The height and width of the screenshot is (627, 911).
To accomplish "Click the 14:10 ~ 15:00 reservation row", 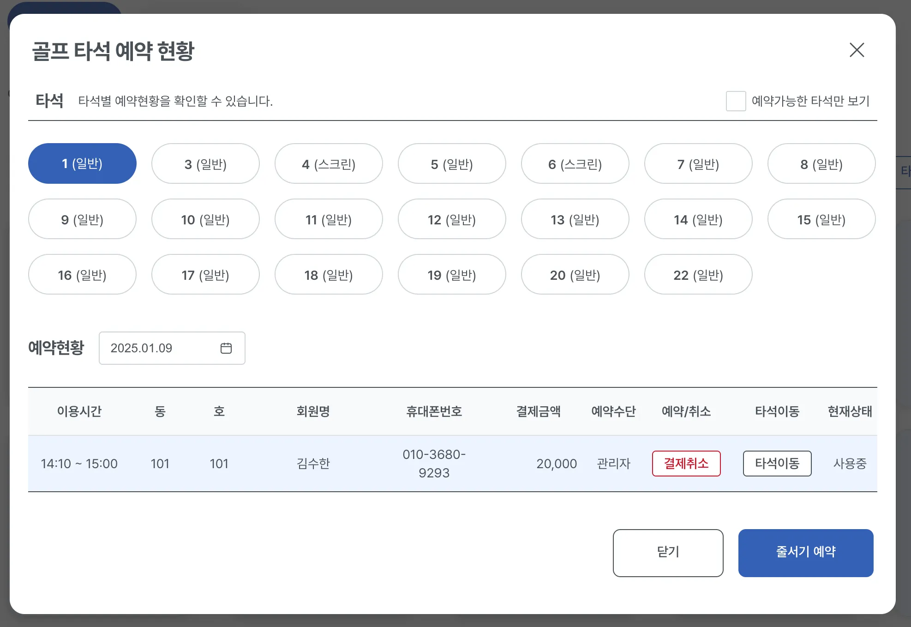I will coord(79,464).
